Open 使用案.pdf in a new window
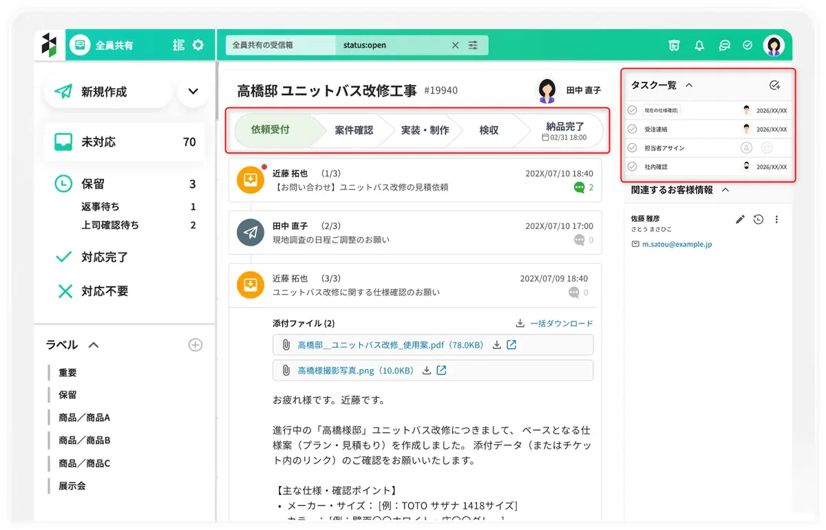Image resolution: width=826 pixels, height=530 pixels. pos(511,345)
